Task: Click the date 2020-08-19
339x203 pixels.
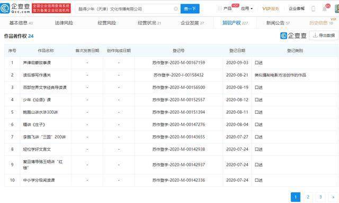Action: point(237,87)
